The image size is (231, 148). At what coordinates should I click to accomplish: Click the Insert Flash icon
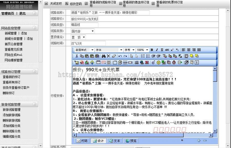click(82, 62)
